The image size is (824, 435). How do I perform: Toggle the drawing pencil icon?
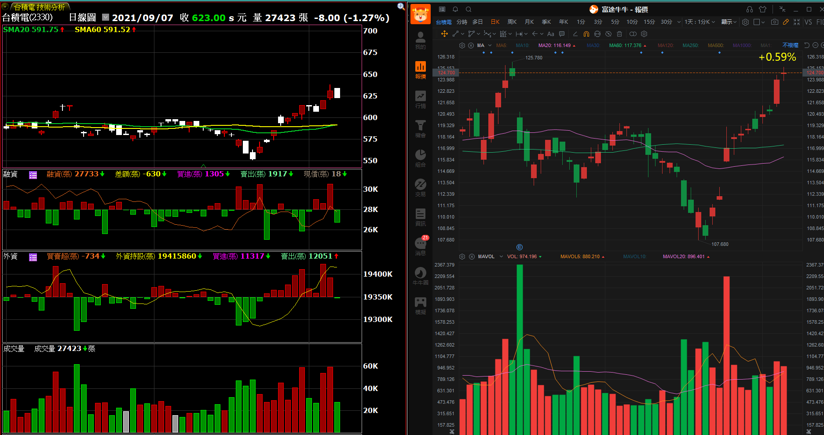tap(786, 22)
